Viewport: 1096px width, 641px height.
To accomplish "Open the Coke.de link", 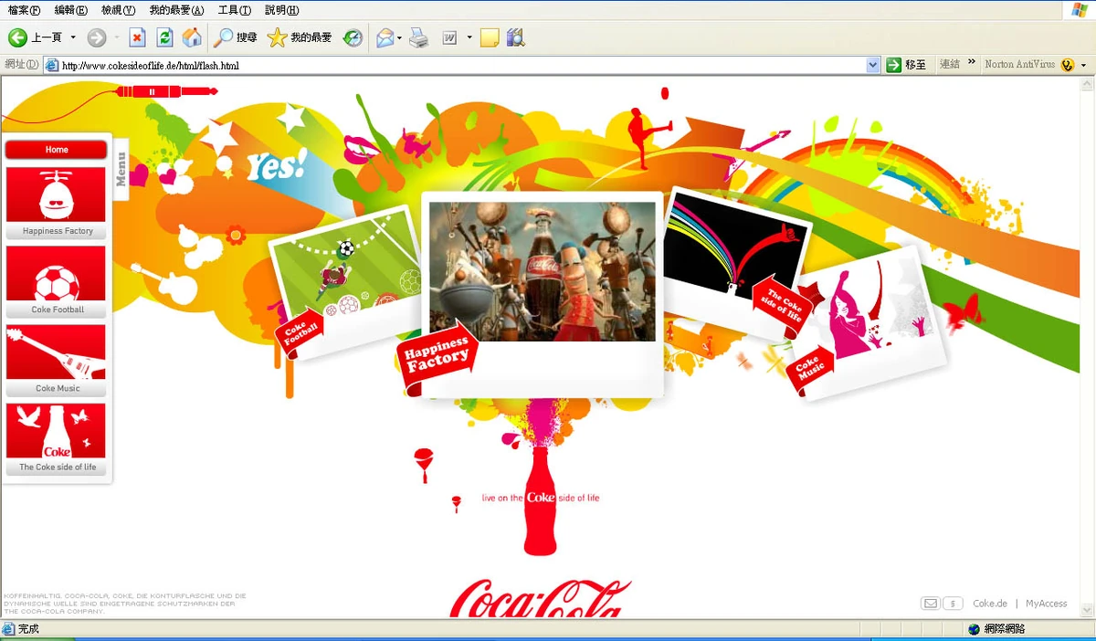I will click(989, 603).
